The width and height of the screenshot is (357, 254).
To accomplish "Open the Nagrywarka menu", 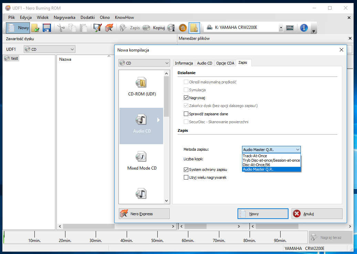I will pos(64,18).
